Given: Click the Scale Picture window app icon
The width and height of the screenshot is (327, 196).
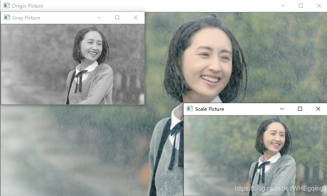Looking at the screenshot, I should (190, 109).
